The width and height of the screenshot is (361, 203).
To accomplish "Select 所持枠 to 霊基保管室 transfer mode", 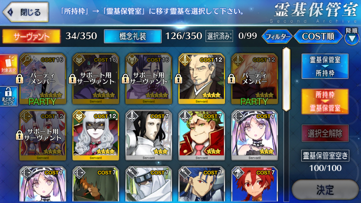I will 325,101.
